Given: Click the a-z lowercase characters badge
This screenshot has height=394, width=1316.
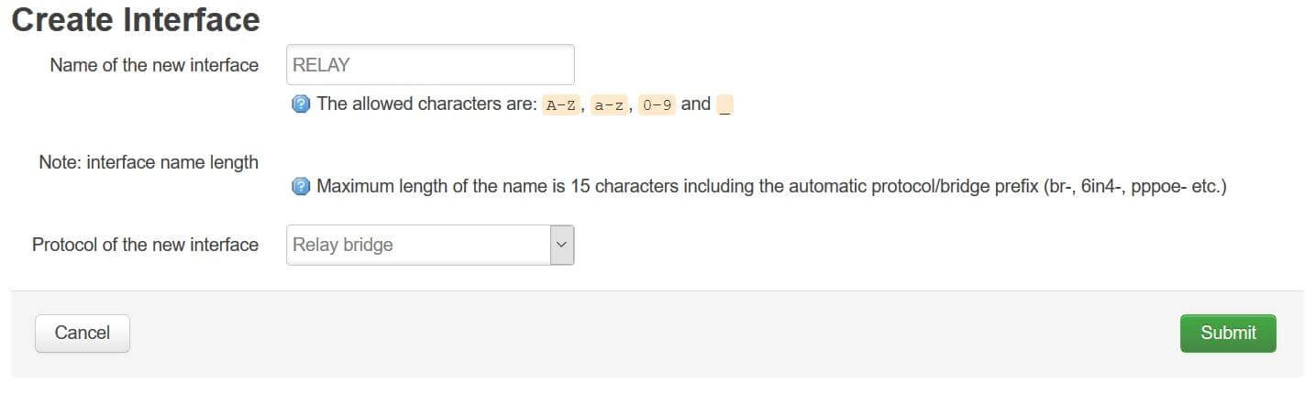Looking at the screenshot, I should tap(609, 104).
